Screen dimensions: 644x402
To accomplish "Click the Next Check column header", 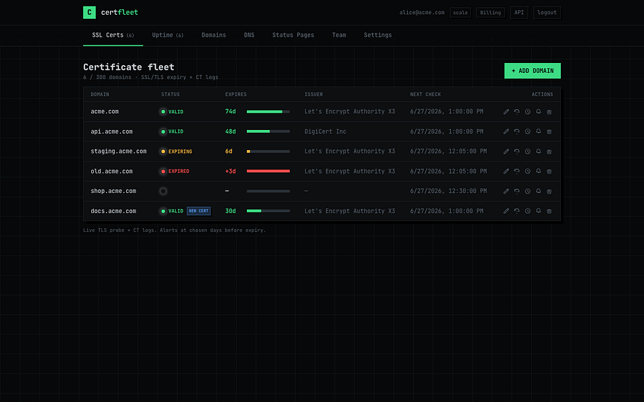I will (x=425, y=94).
